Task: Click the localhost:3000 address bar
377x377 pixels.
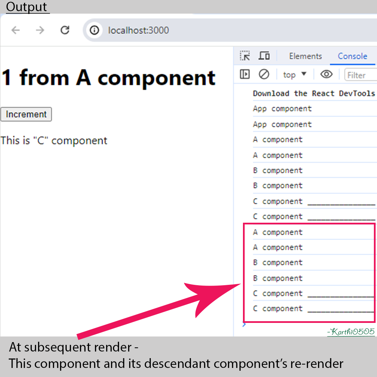Action: (x=230, y=30)
